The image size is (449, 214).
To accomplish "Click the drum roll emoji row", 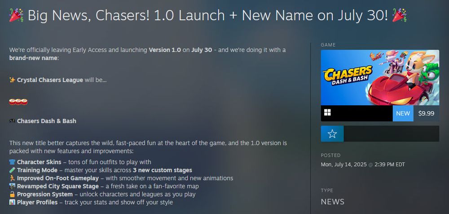I will point(18,102).
